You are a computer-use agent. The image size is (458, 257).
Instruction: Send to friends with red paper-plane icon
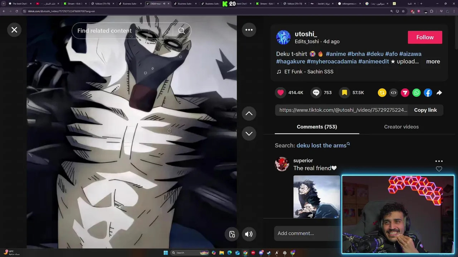[405, 93]
